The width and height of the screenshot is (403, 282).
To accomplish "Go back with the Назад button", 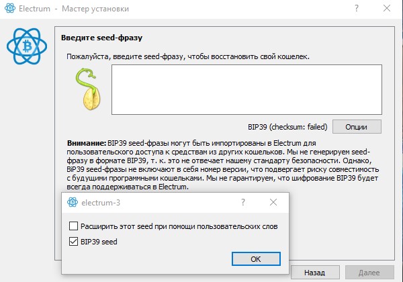I will point(315,273).
